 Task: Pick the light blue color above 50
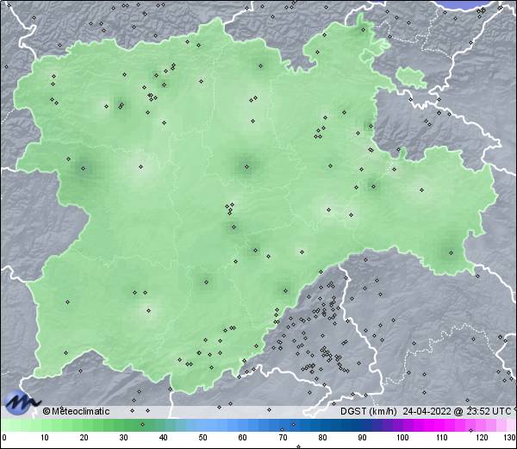(203, 426)
